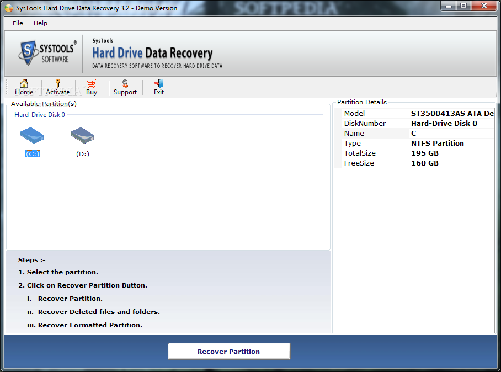Screen dimensions: 501x372
Task: Open Activate with the key icon
Action: pos(58,87)
